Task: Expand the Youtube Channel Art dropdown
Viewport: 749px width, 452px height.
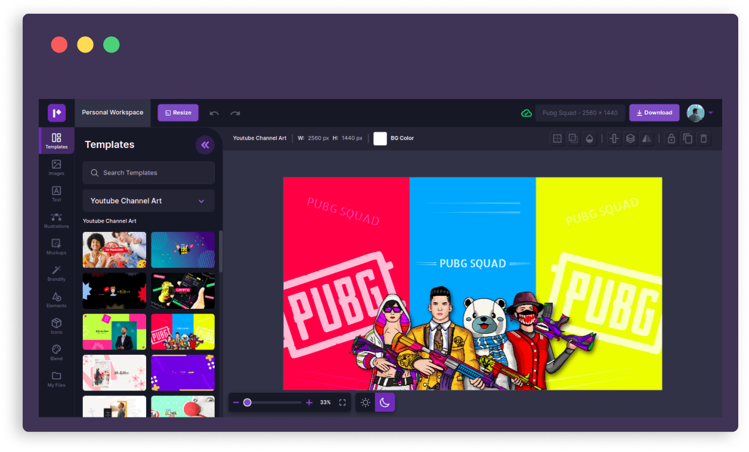Action: pos(148,201)
